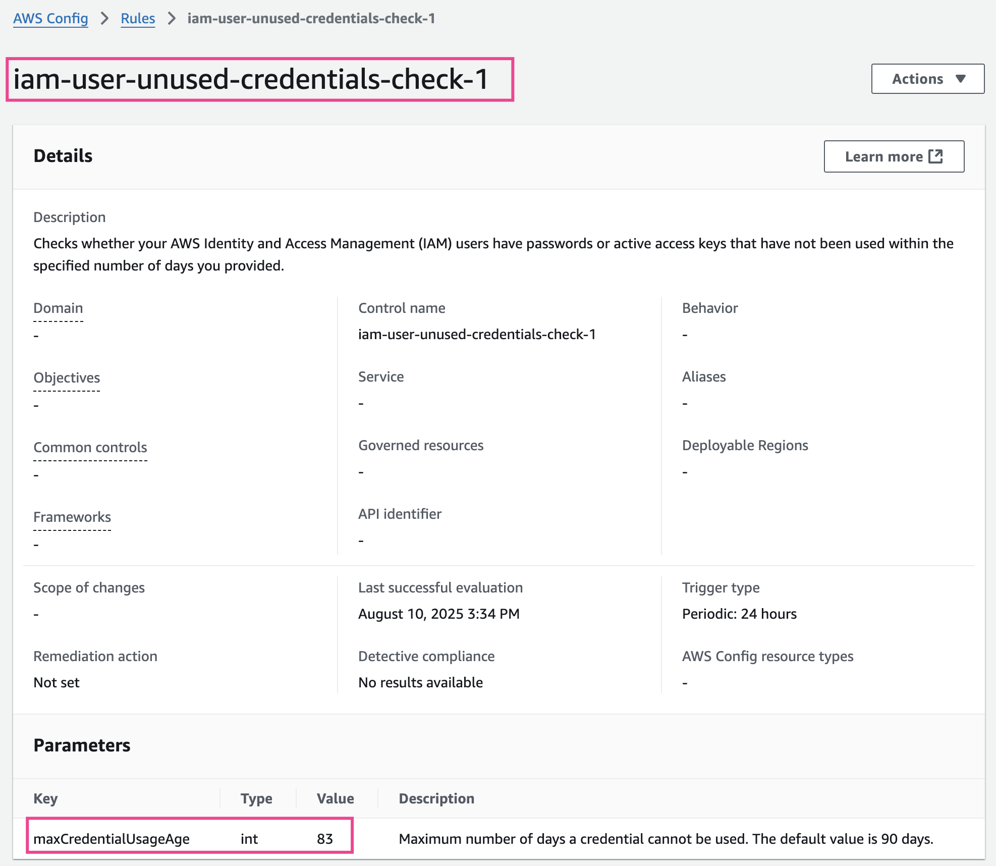The image size is (996, 866).
Task: Click the Control name value text
Action: pos(477,335)
